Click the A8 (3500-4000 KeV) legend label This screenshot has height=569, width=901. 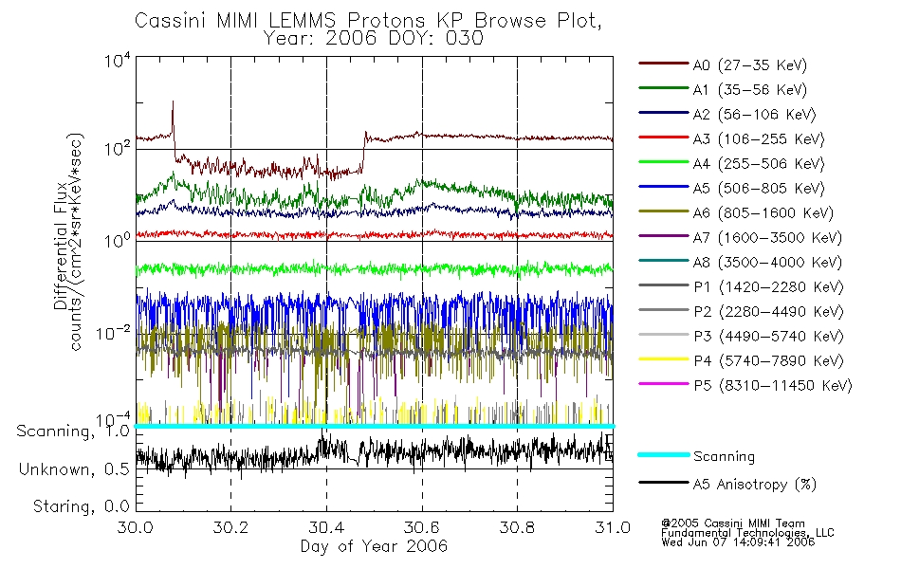(x=767, y=264)
